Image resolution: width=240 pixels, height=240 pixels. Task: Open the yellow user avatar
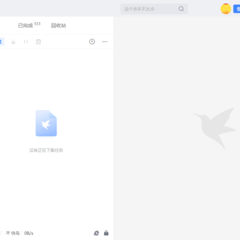[226, 9]
